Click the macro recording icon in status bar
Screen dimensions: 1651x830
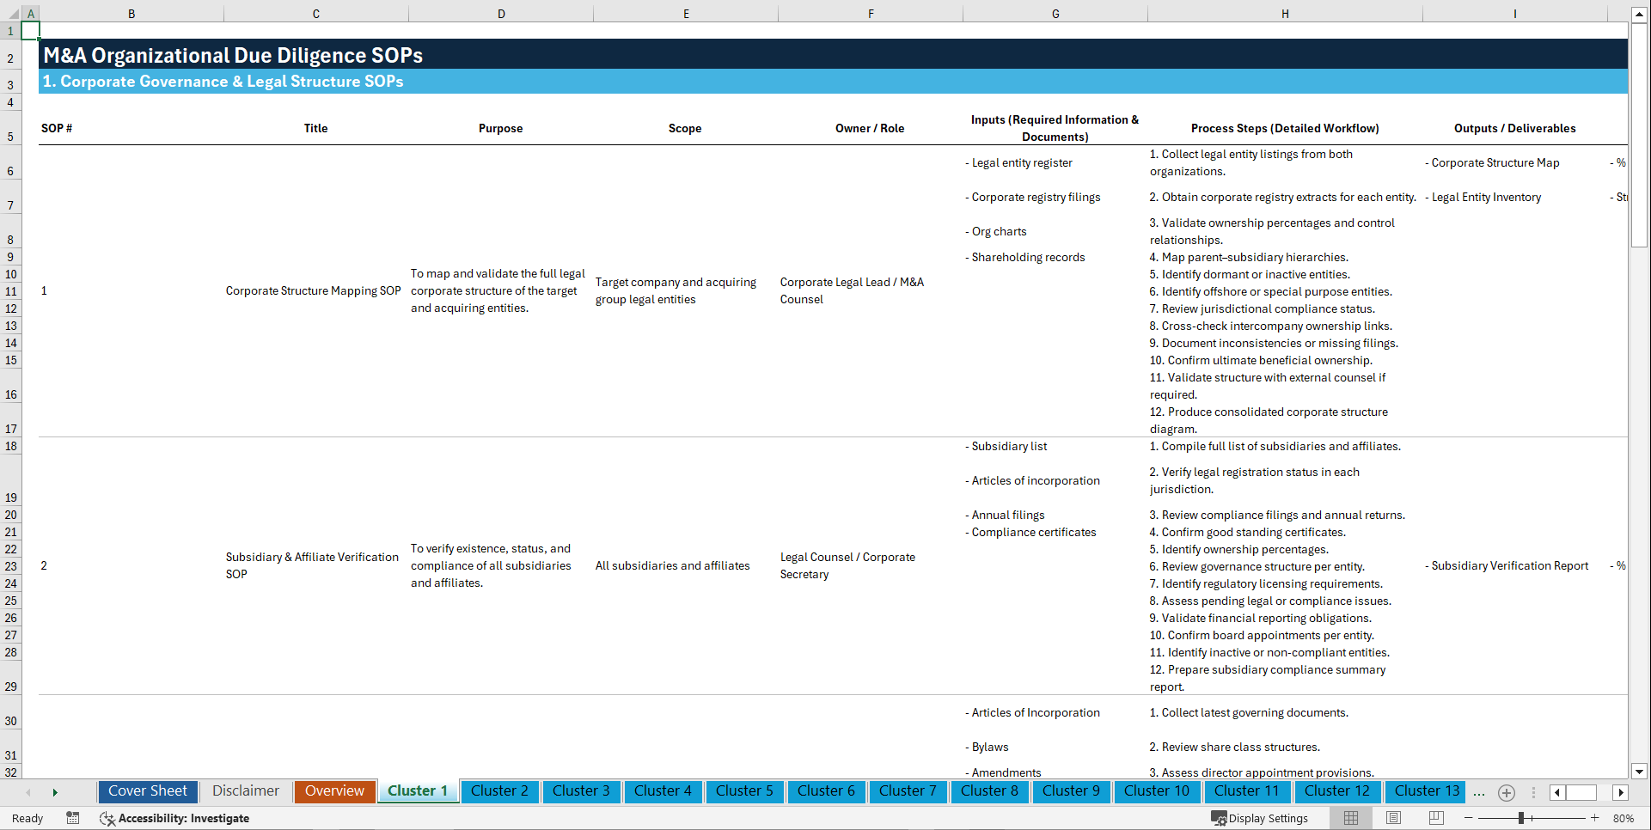[73, 818]
